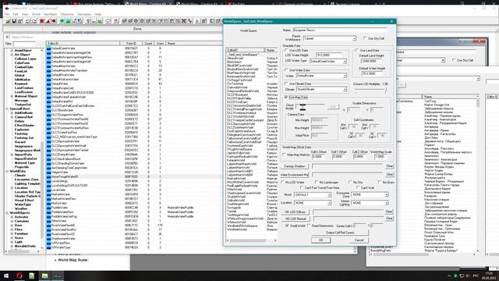Open the Gameplay menu
Viewport: 499px width, 281px height.
84,14
